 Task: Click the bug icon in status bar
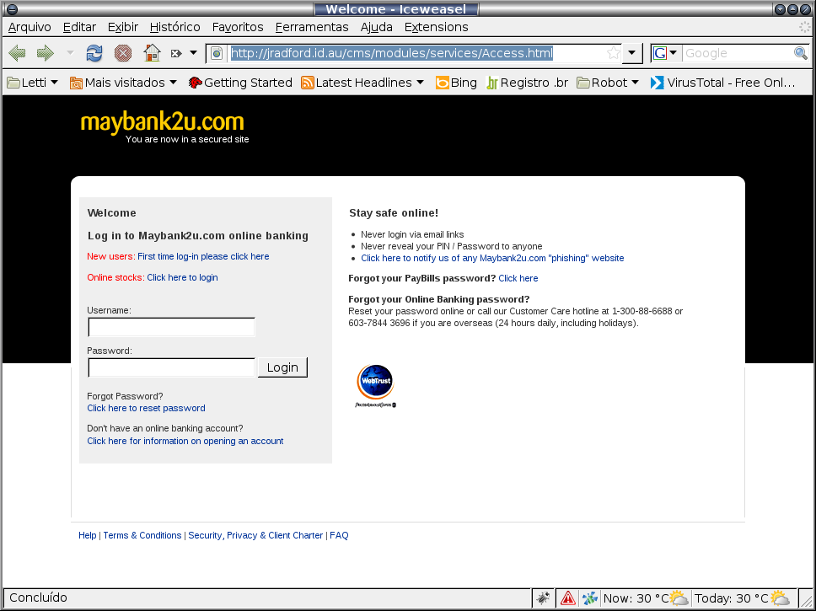(x=544, y=598)
